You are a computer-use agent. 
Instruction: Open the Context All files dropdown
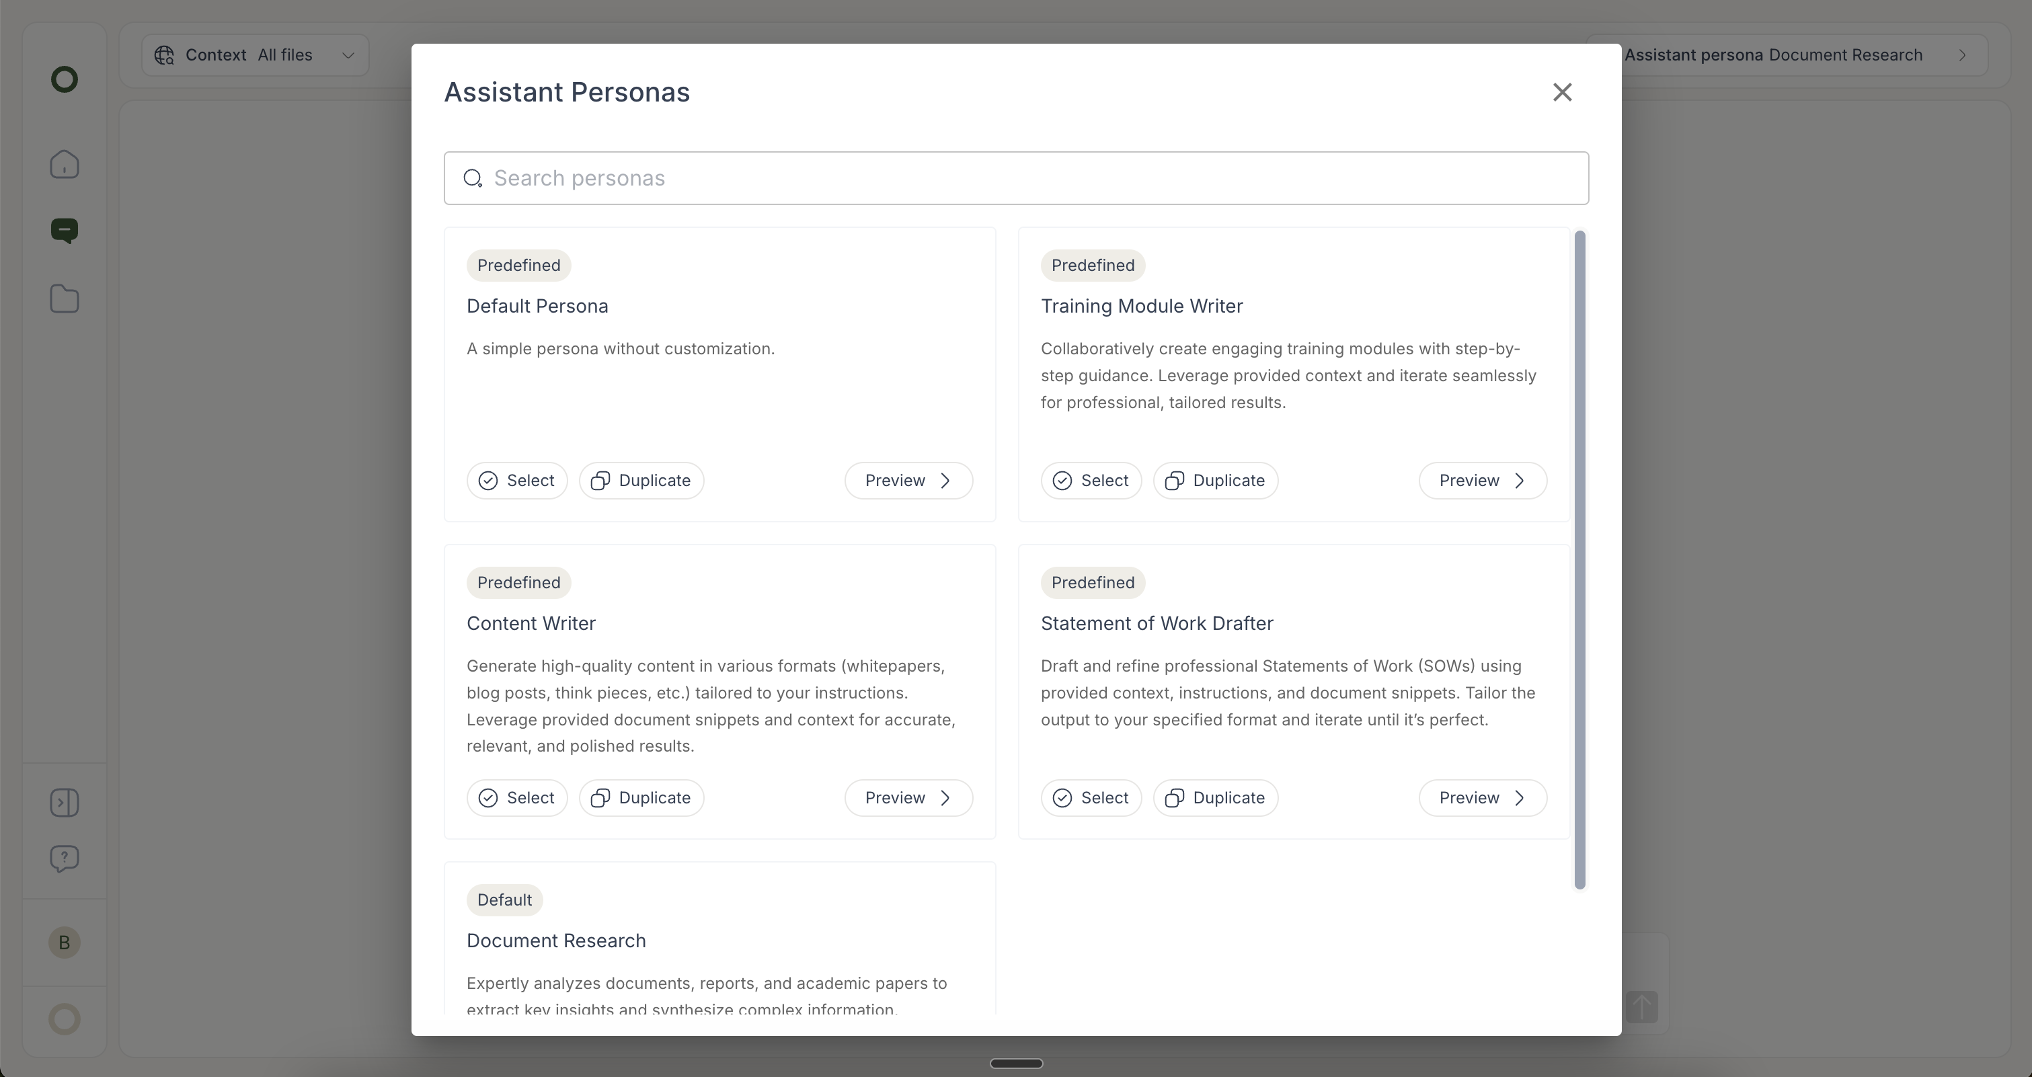click(256, 55)
